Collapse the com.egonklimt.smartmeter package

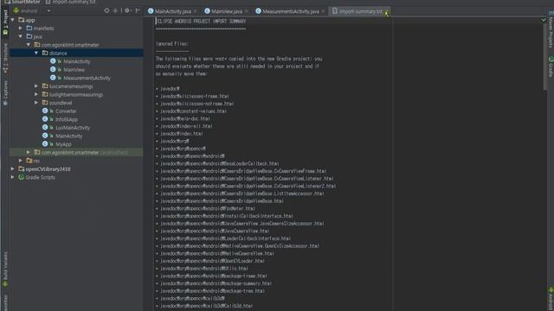coord(29,45)
